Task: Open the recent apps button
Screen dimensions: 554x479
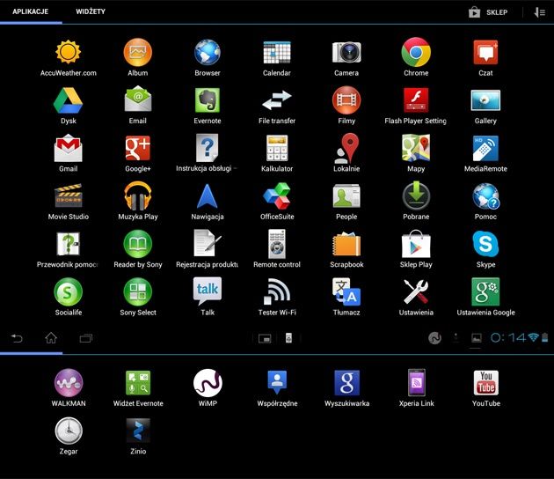Action: click(86, 338)
